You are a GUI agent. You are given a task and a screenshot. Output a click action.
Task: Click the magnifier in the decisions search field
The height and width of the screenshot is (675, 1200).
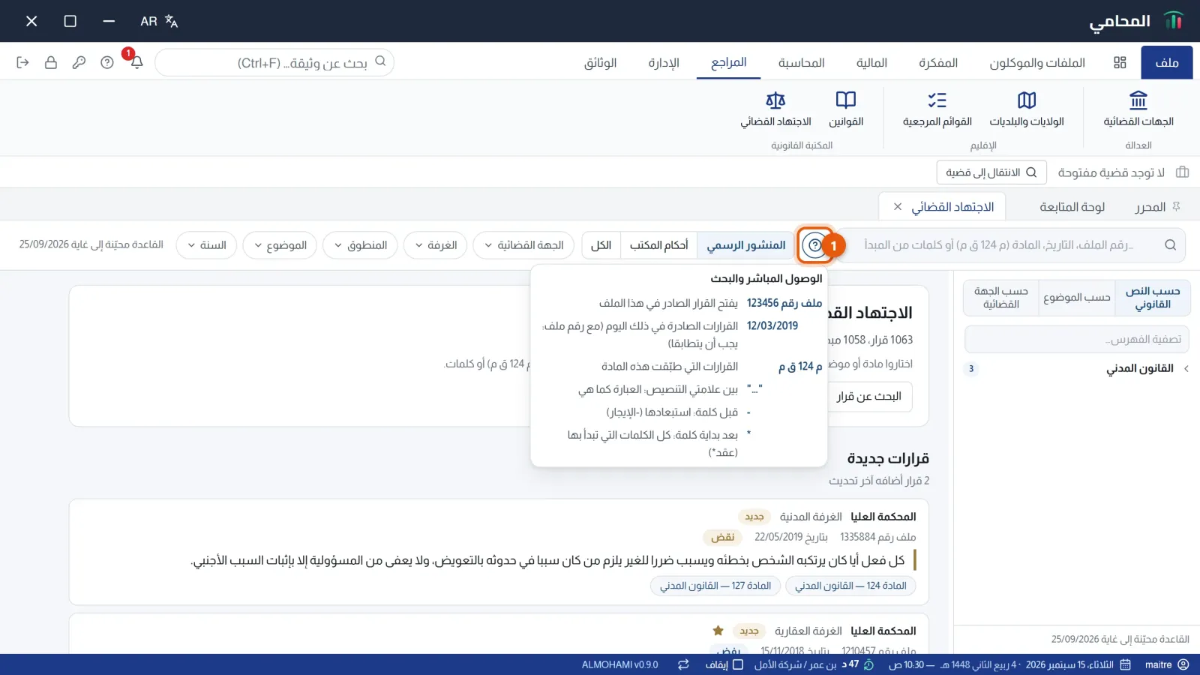click(x=1171, y=244)
